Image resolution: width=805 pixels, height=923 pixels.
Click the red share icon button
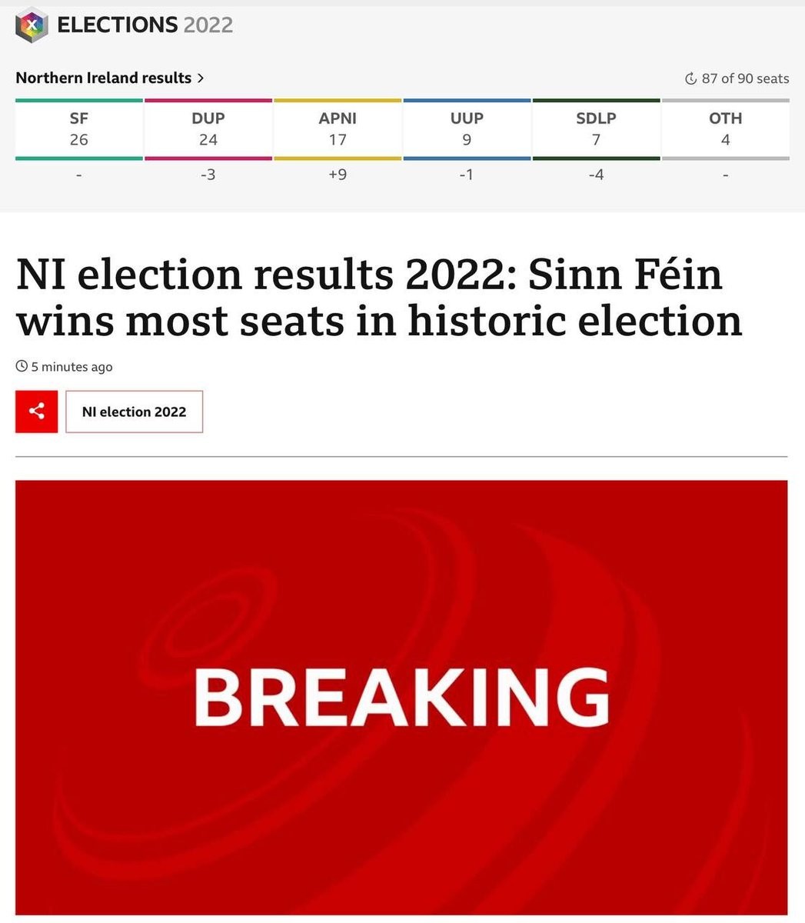(x=36, y=412)
